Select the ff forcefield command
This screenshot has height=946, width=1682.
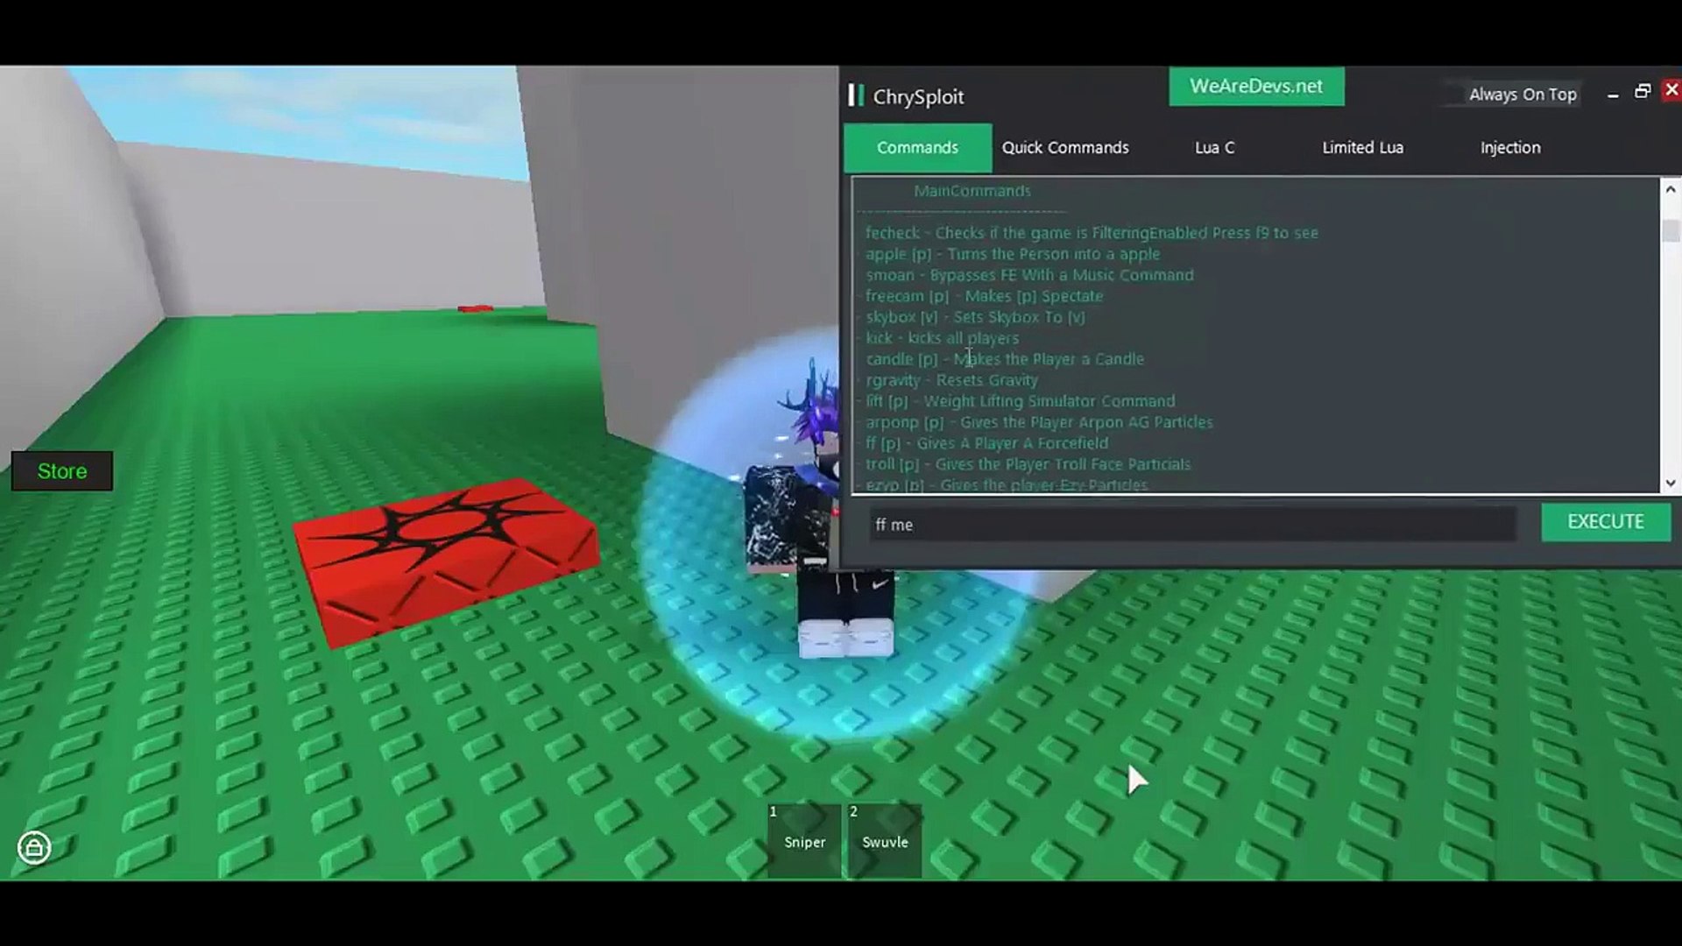click(986, 442)
